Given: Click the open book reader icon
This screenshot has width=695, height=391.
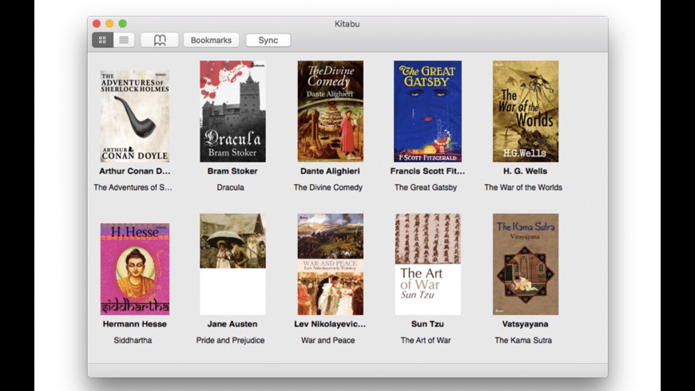Looking at the screenshot, I should pyautogui.click(x=160, y=40).
